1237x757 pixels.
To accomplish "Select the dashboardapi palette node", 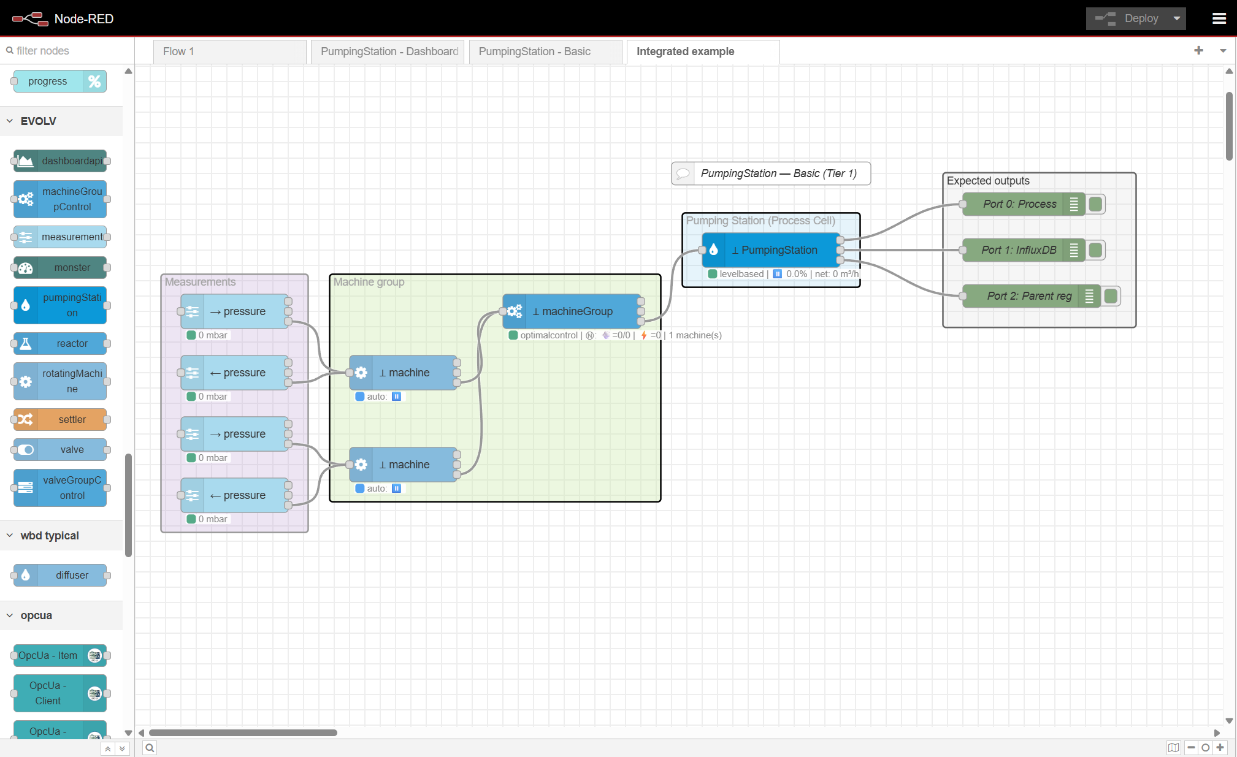I will coord(60,161).
